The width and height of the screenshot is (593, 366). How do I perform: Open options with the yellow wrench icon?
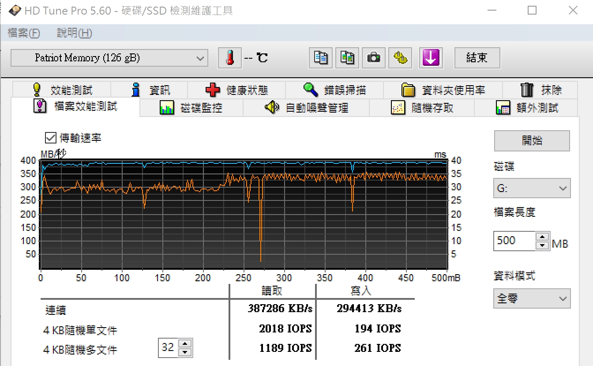(x=400, y=58)
